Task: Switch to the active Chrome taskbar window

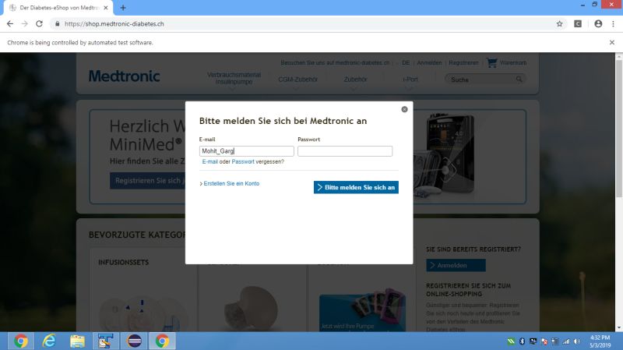Action: (162, 341)
